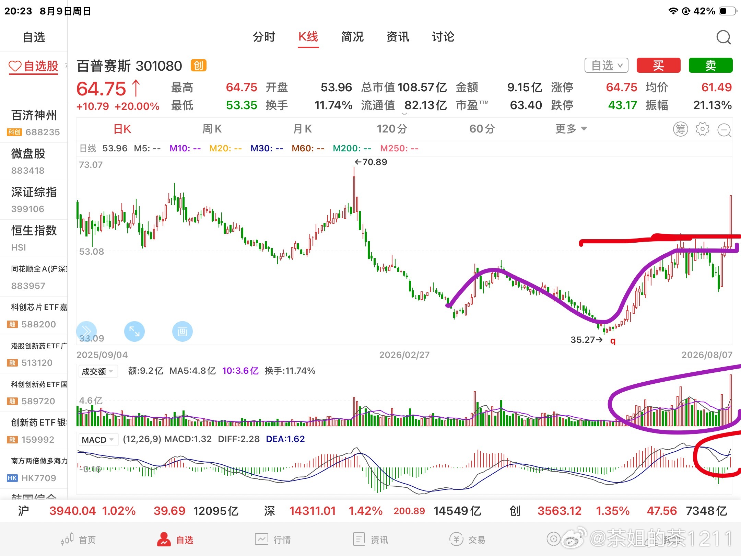Screen dimensions: 741x556
Task: Tap the blue fullscreen expand arrows icon
Action: (x=134, y=331)
